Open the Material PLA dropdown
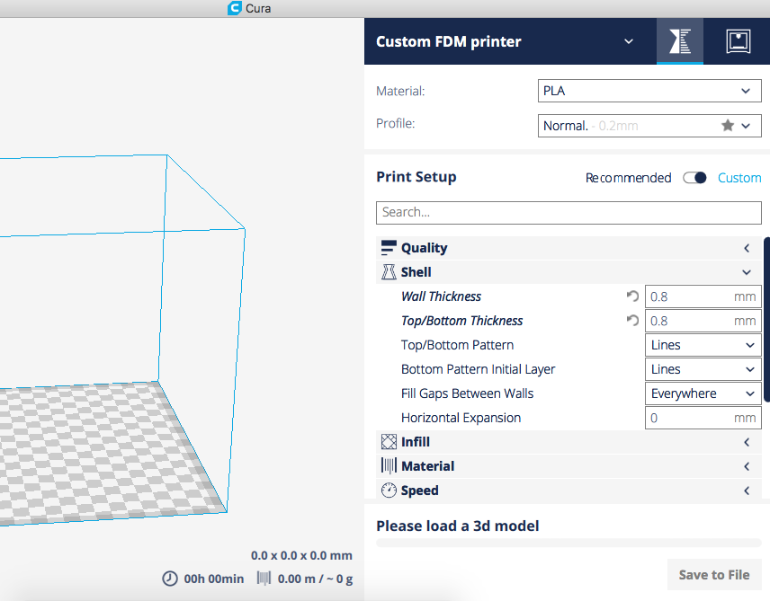Viewport: 770px width, 601px height. (649, 91)
